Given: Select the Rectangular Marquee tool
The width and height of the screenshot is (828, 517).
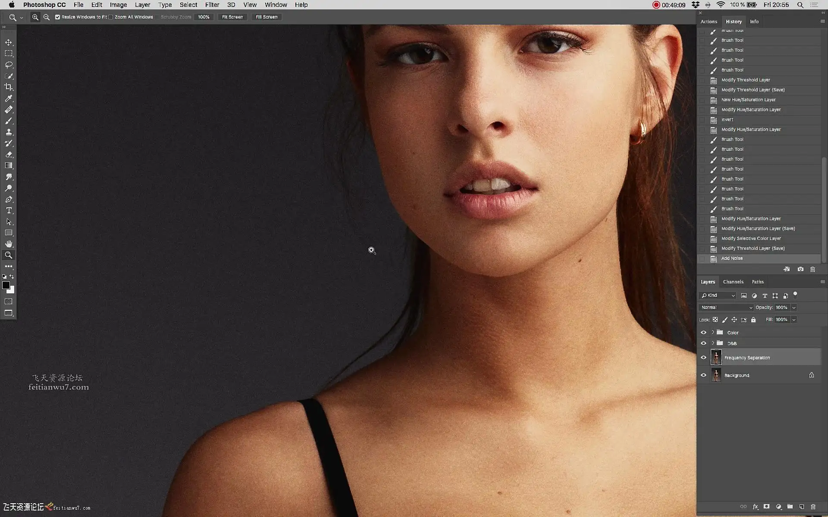Looking at the screenshot, I should point(9,53).
